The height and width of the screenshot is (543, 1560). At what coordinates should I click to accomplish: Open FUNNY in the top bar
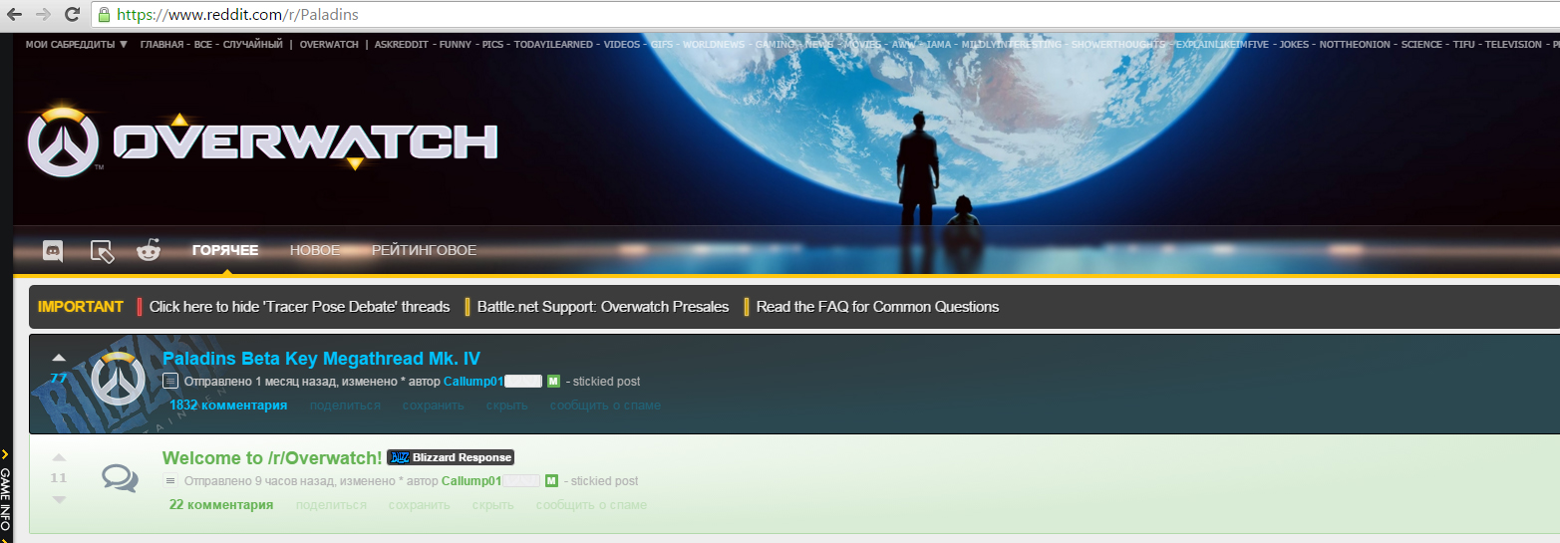point(455,44)
